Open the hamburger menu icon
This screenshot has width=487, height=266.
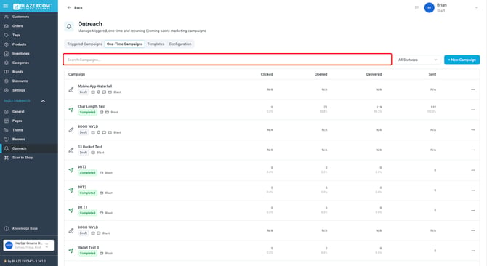[x=6, y=6]
